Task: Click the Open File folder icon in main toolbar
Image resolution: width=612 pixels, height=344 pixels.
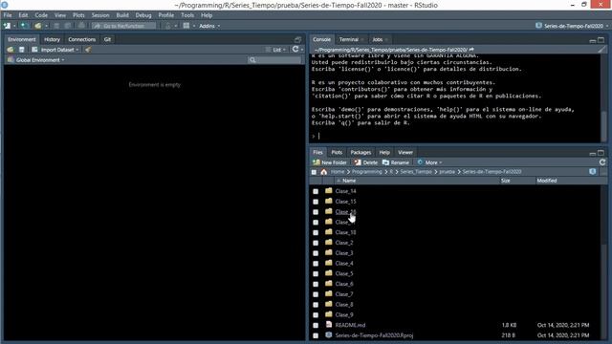Action: [x=38, y=26]
